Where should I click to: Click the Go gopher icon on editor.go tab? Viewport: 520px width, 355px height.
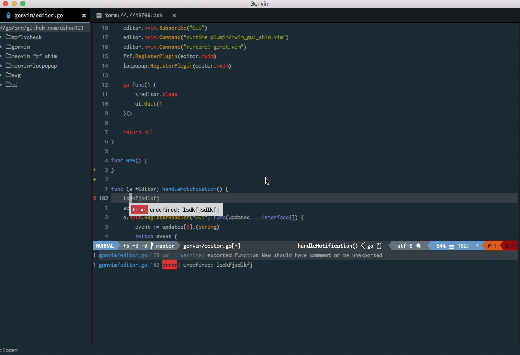pyautogui.click(x=8, y=15)
